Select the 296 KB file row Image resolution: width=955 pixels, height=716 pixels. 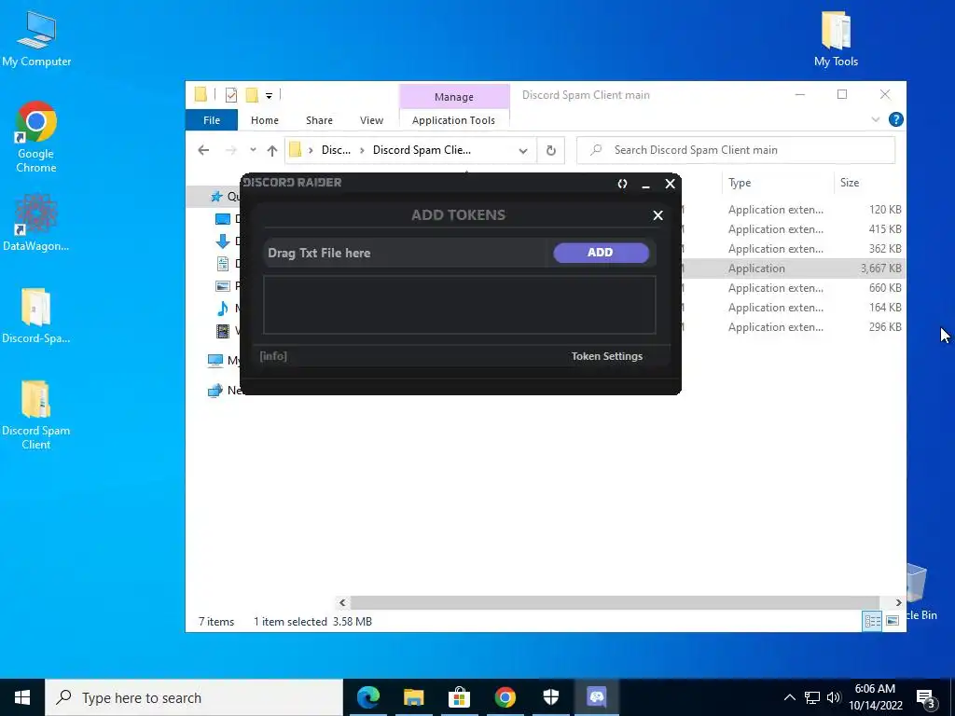coord(793,327)
